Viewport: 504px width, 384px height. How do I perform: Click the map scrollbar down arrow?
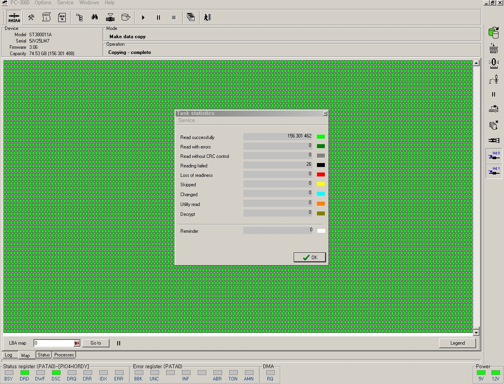476,333
